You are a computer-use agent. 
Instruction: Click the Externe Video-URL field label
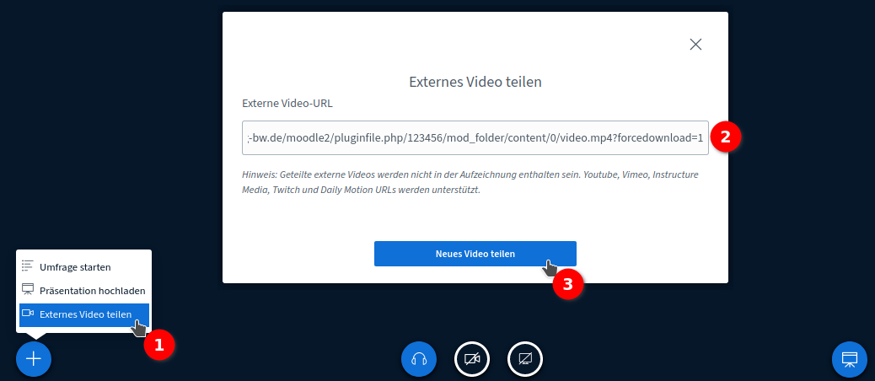(x=287, y=104)
